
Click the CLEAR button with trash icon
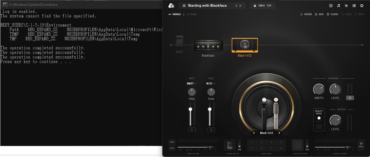click(332, 14)
